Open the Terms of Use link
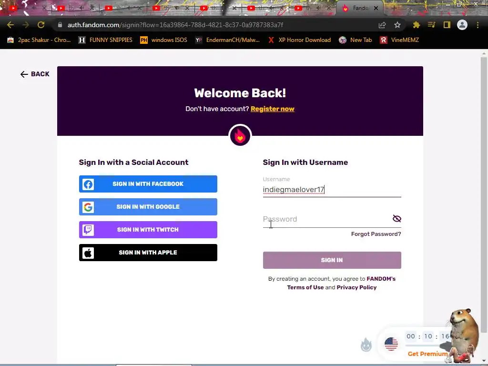Image resolution: width=488 pixels, height=366 pixels. [305, 287]
